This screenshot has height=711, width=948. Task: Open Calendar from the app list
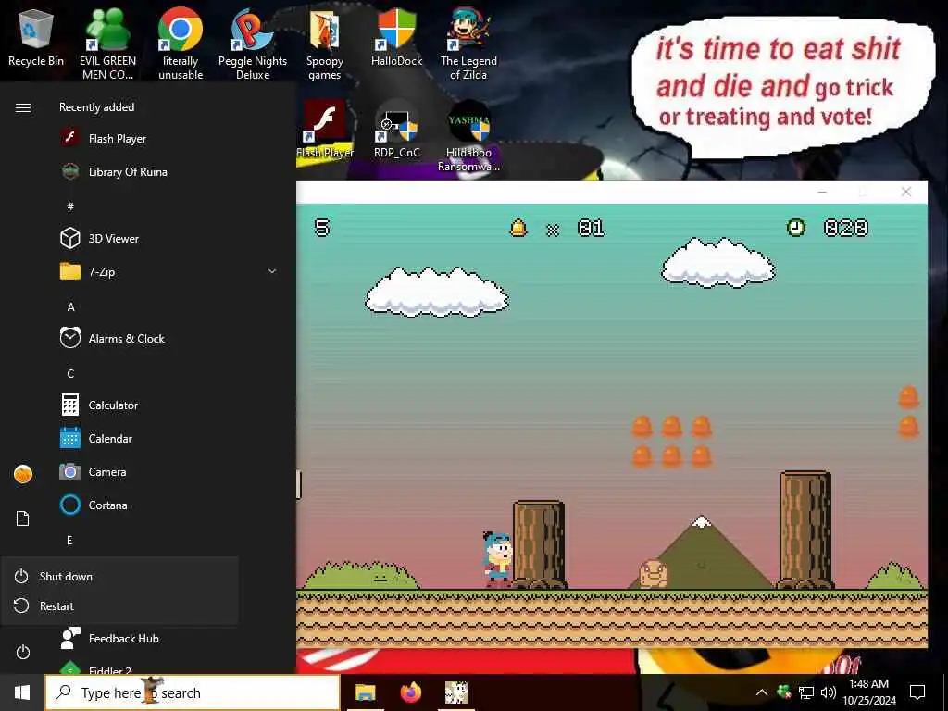click(x=110, y=438)
